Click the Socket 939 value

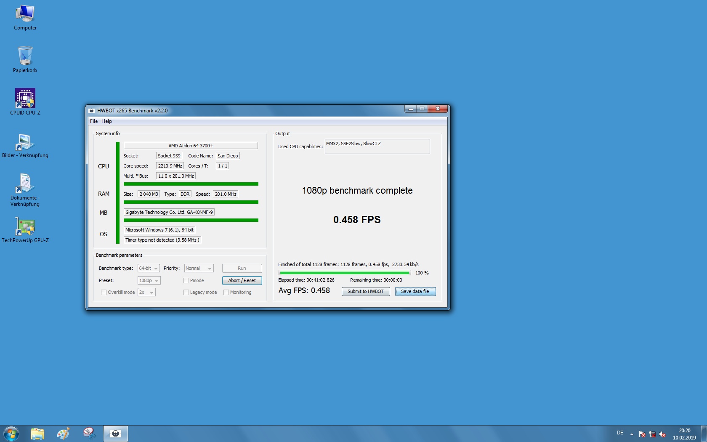[x=169, y=156]
